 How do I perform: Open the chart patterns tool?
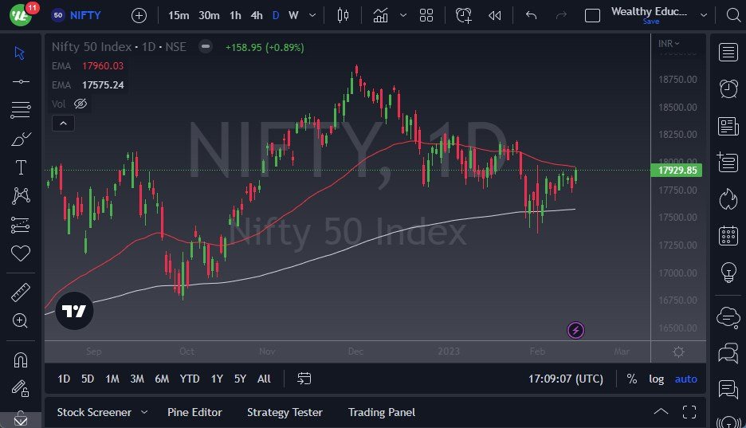(20, 195)
